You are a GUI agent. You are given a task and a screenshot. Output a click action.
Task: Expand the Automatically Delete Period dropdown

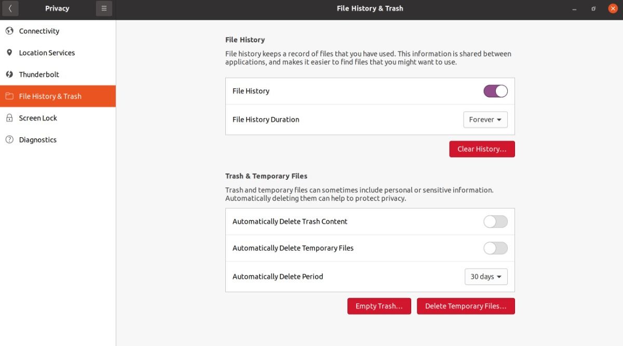tap(485, 277)
